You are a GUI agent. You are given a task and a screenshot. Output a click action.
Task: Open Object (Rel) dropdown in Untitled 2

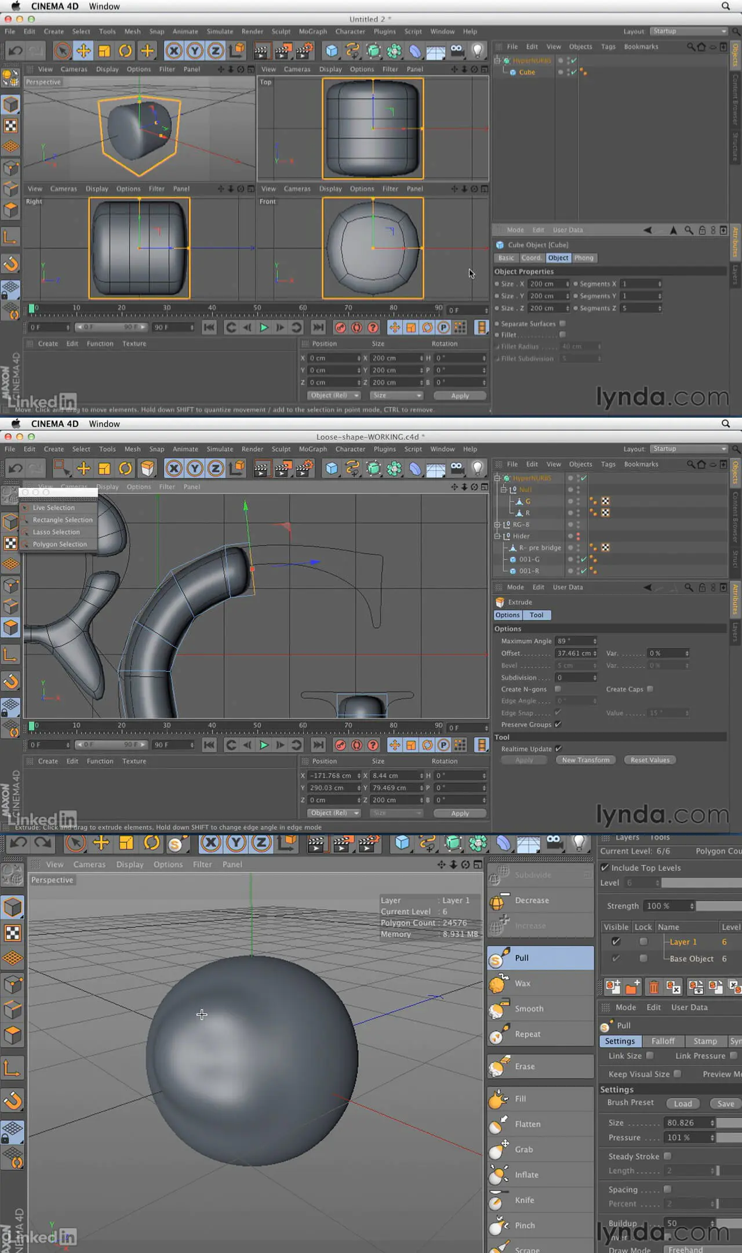pos(333,396)
